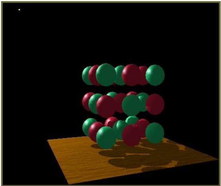Click the rightmost green sphere in bottom layer

pos(155,133)
